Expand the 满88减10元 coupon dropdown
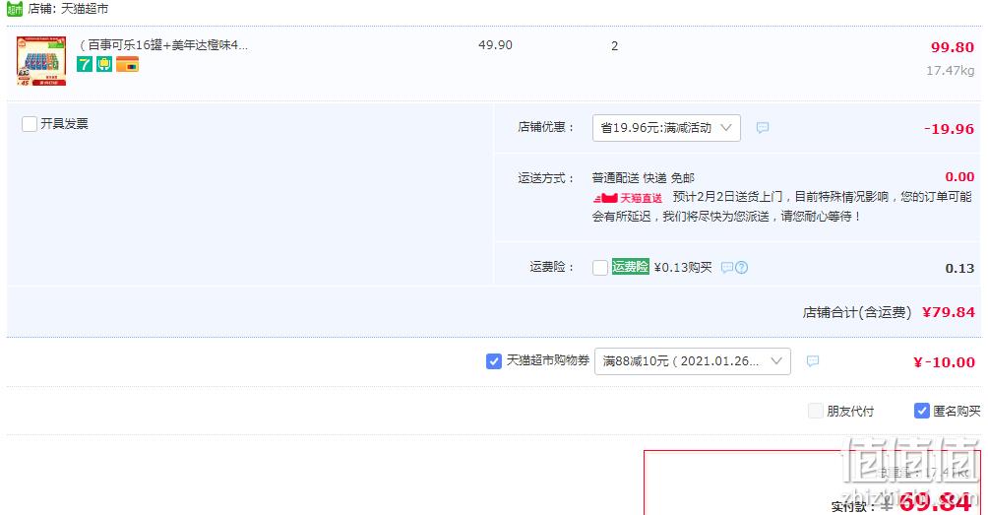Image resolution: width=988 pixels, height=515 pixels. (x=693, y=361)
